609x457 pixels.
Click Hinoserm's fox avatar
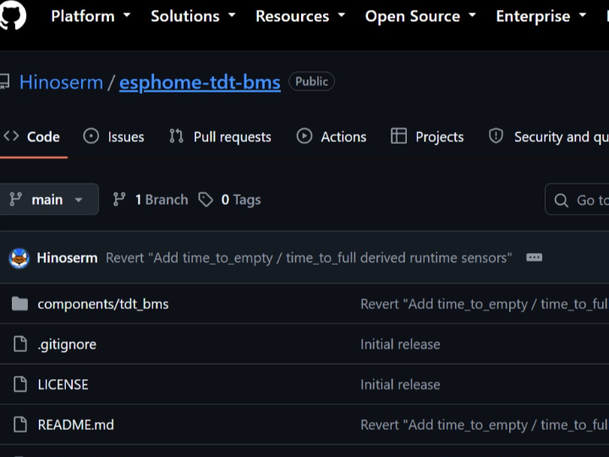(x=19, y=258)
